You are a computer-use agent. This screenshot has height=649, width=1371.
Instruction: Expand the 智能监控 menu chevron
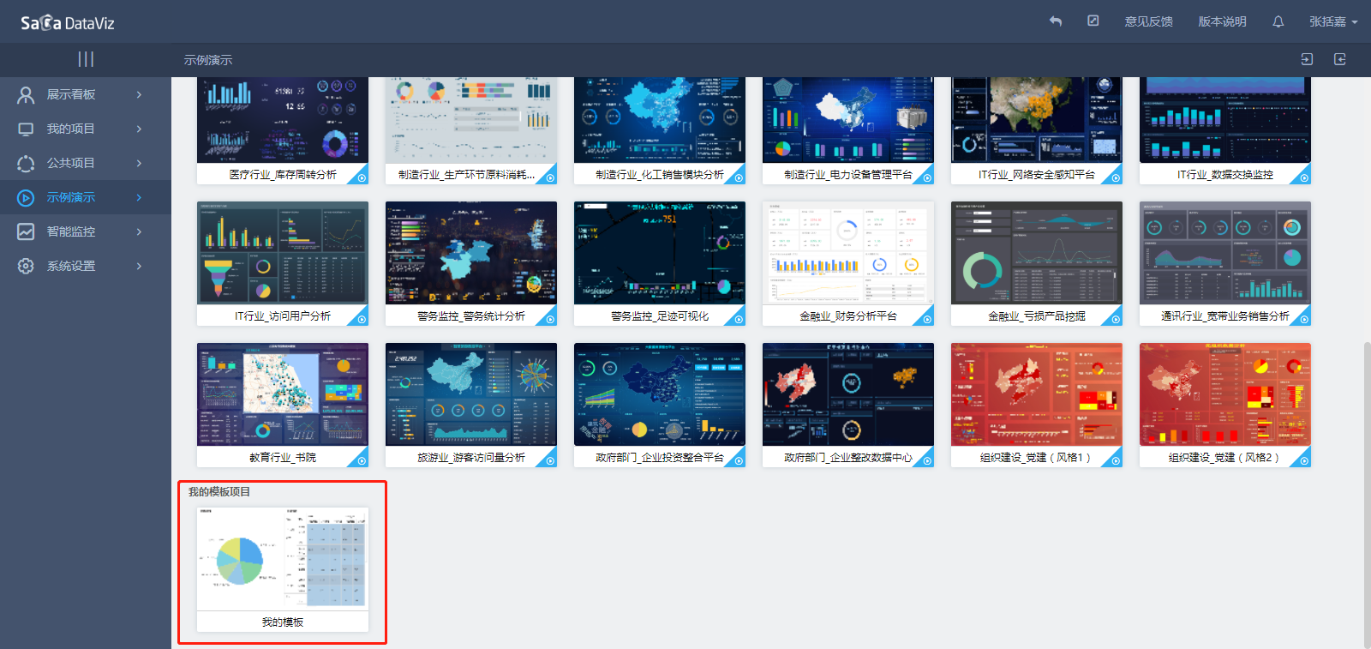139,231
